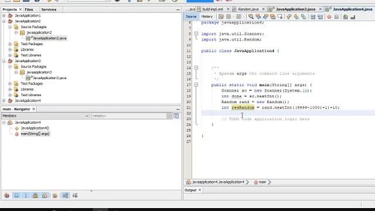Collapse Javadoc comment fold at line 14
The width and height of the screenshot is (375, 211).
coord(196,68)
